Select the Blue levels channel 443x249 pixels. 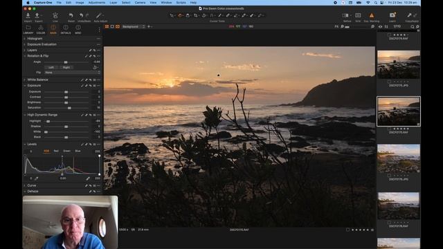[x=78, y=151]
